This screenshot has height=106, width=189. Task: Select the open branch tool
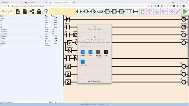[128, 11]
